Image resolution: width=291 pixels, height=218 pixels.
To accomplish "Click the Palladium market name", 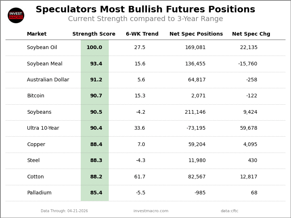I will (39, 193).
